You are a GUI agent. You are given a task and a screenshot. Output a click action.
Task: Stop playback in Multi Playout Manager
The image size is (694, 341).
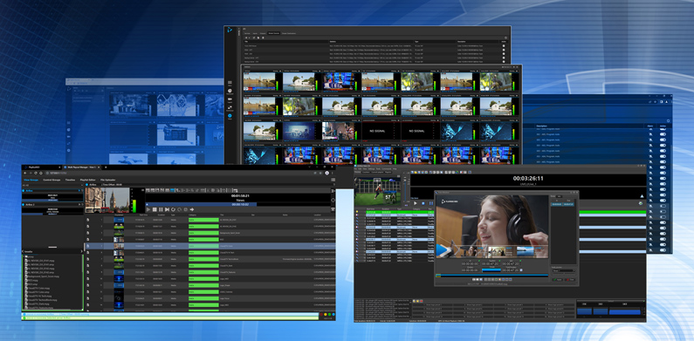pyautogui.click(x=155, y=209)
